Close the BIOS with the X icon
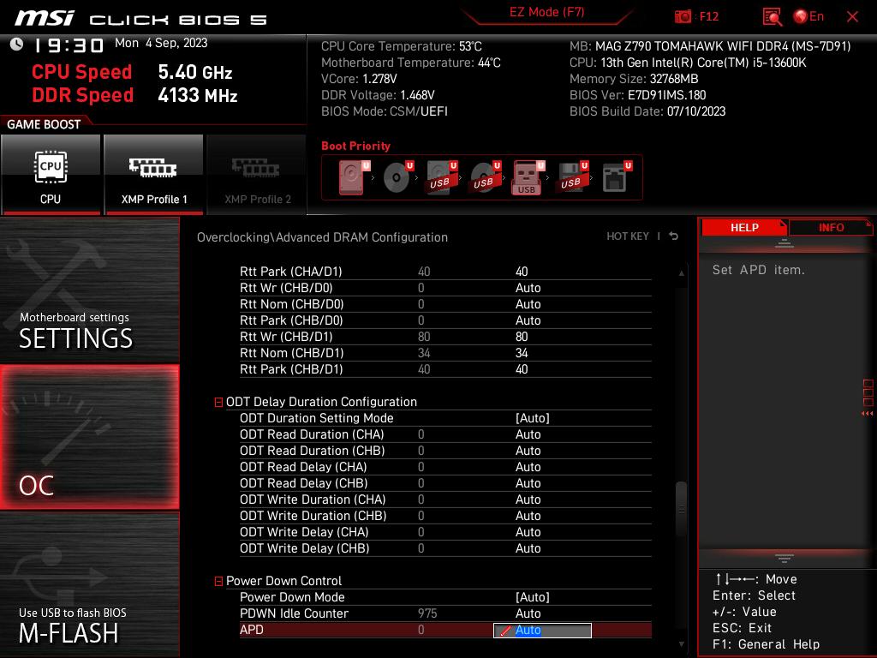Viewport: 877px width, 658px height. click(x=852, y=17)
